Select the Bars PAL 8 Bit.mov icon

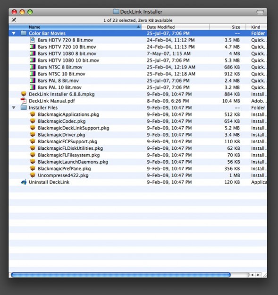pyautogui.click(x=33, y=80)
